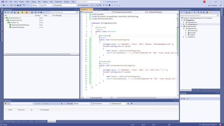Screen dimensions: 224x126
Task: Click the Send Feedback icon beside Live Share
Action: click(221, 5)
